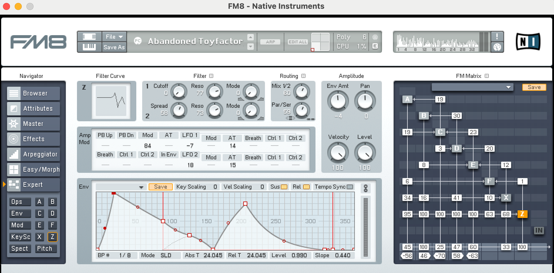Open the Arpeggiator page icon

pyautogui.click(x=14, y=154)
